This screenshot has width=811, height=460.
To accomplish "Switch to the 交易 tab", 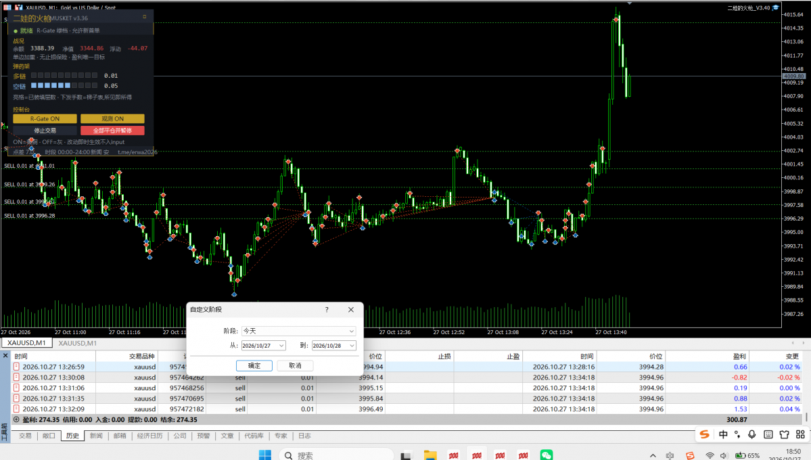I will click(25, 436).
